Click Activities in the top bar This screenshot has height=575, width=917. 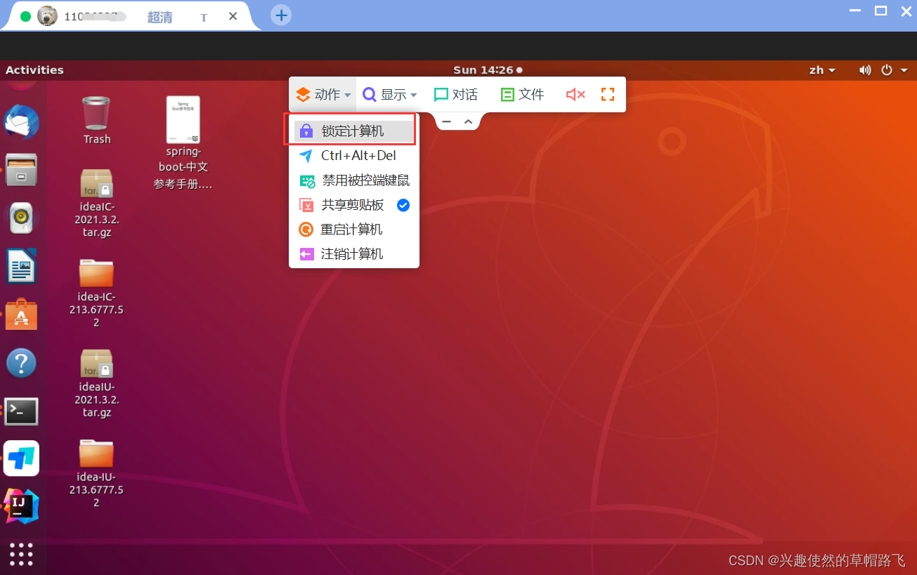tap(34, 70)
